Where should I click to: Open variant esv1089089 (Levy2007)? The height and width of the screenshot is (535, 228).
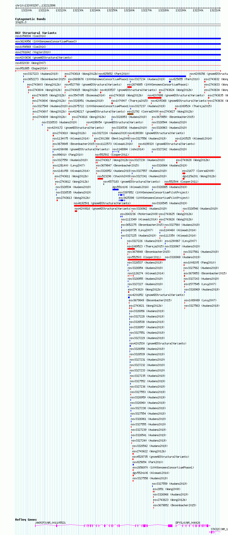(x=200, y=300)
